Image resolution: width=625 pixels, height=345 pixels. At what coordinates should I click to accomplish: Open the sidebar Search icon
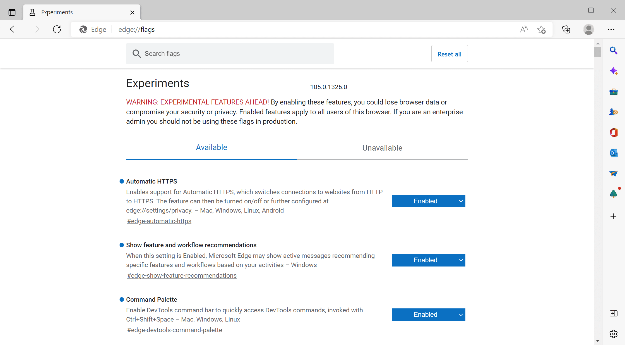point(613,51)
